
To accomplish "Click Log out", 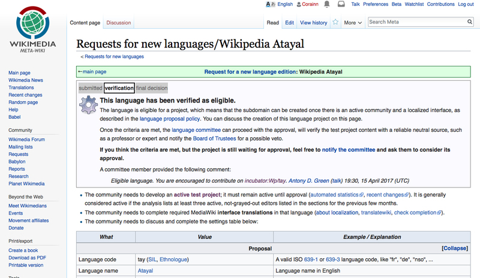I will point(466,4).
